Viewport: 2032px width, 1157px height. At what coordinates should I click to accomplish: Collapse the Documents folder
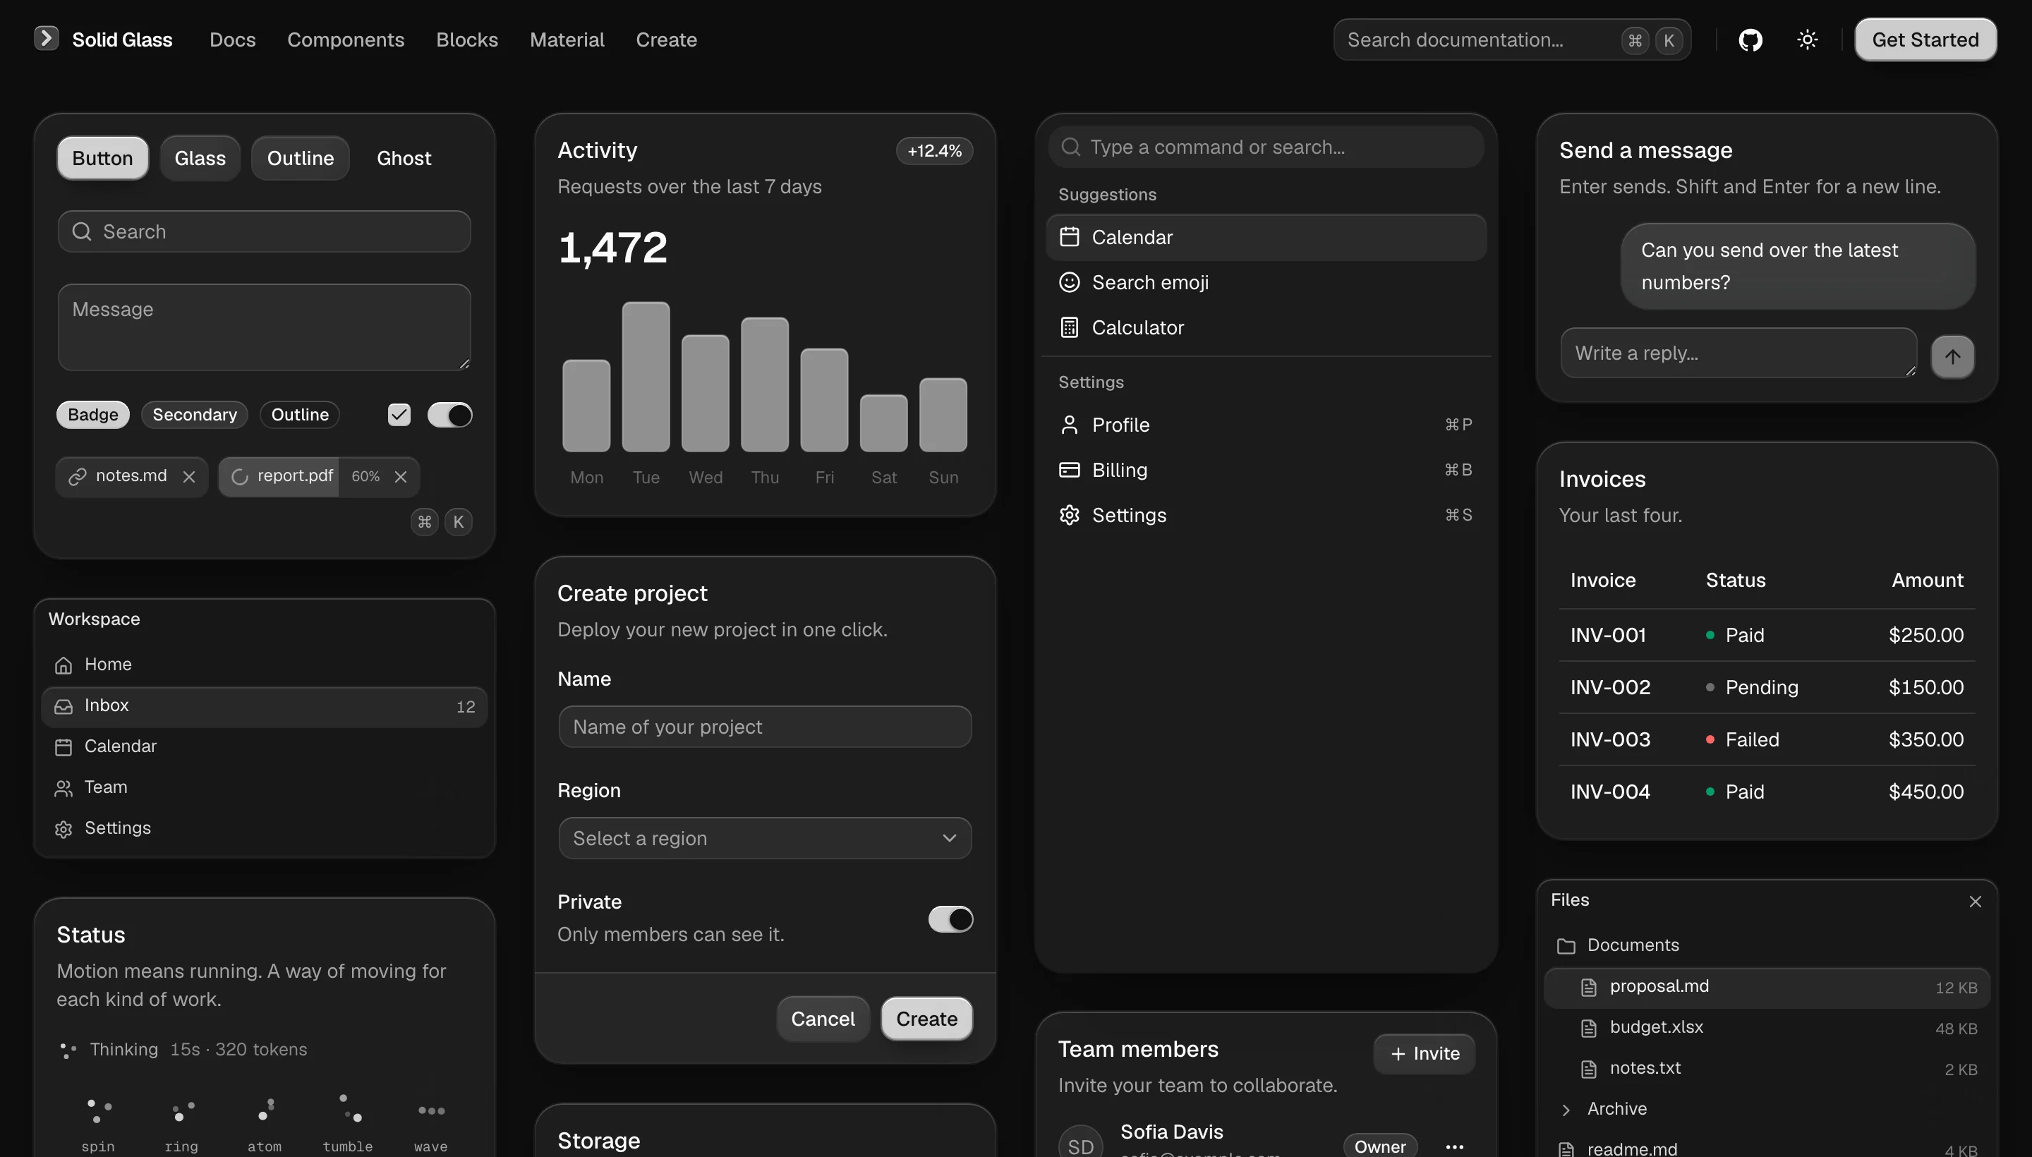pos(1767,945)
